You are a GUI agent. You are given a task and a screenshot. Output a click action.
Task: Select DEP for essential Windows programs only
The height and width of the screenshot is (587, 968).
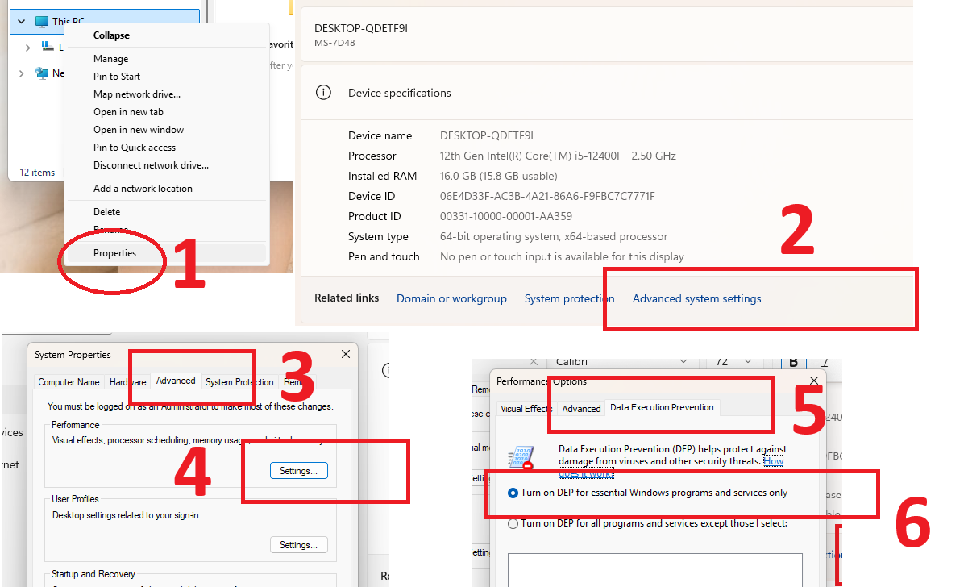point(513,493)
